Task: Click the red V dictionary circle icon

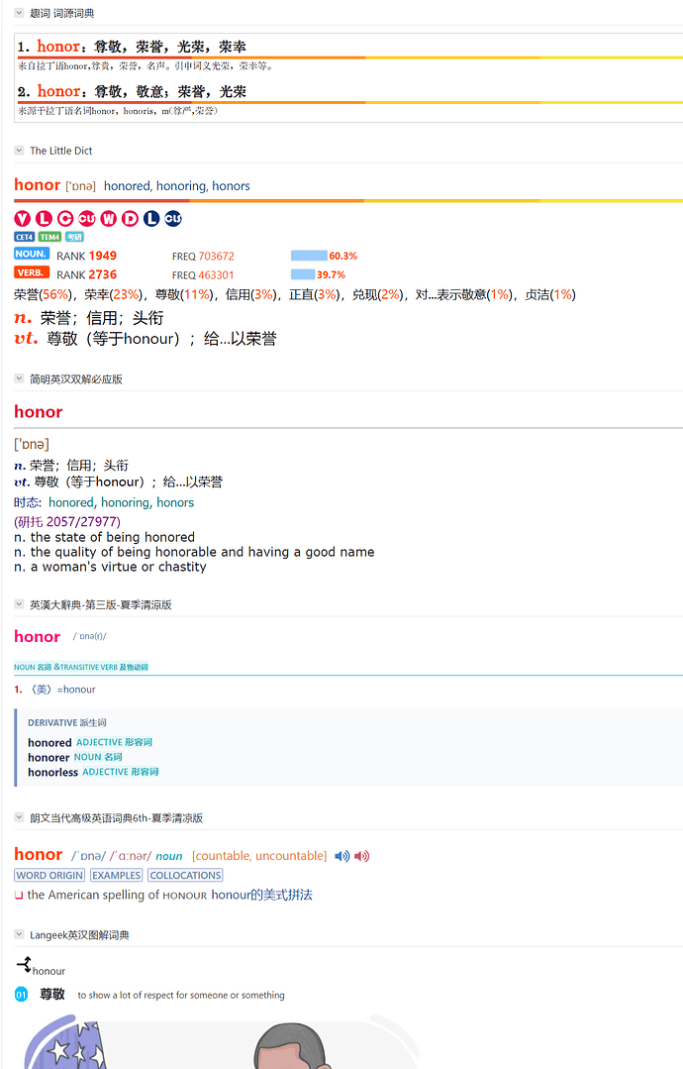Action: [x=23, y=218]
